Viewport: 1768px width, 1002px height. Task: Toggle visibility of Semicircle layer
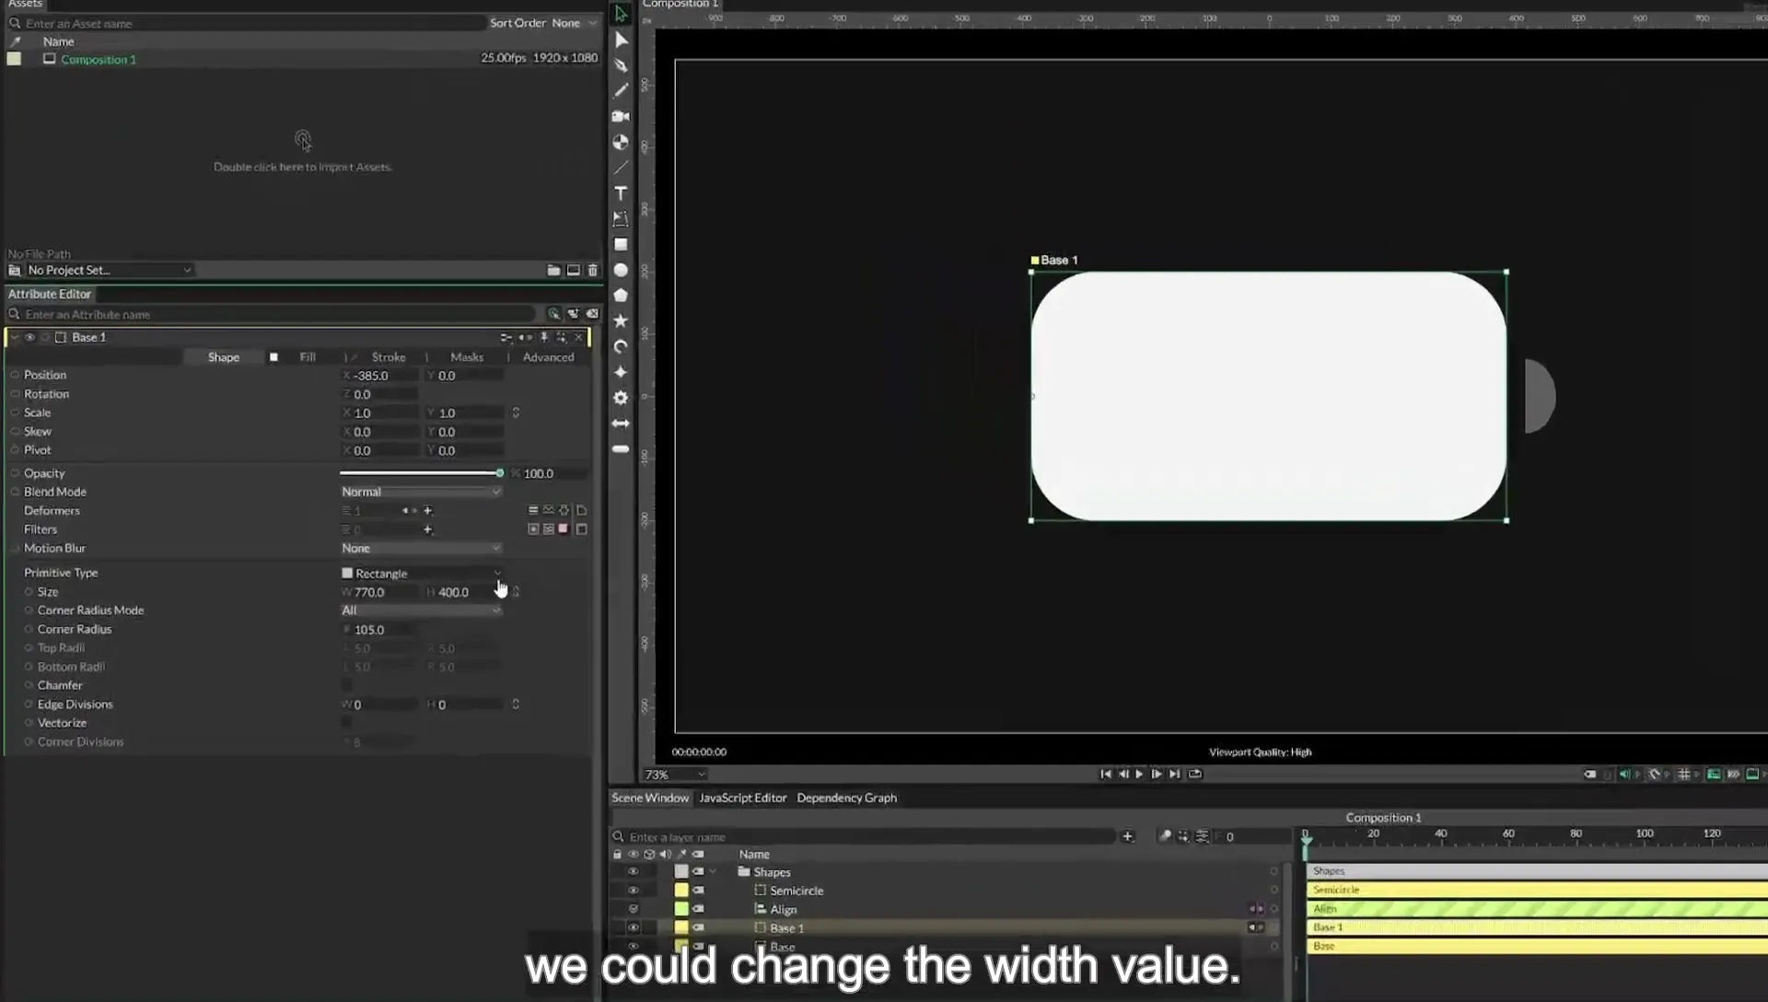(x=633, y=891)
